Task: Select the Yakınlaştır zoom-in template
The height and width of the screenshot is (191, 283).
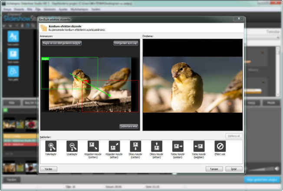Action: coord(51,147)
